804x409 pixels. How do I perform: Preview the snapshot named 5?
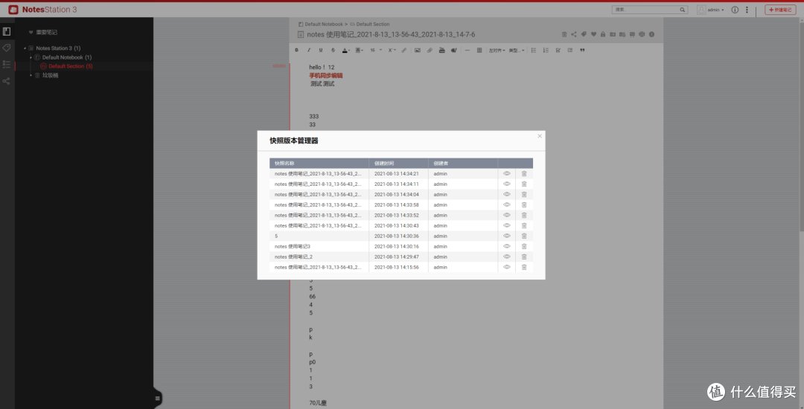[x=507, y=236]
